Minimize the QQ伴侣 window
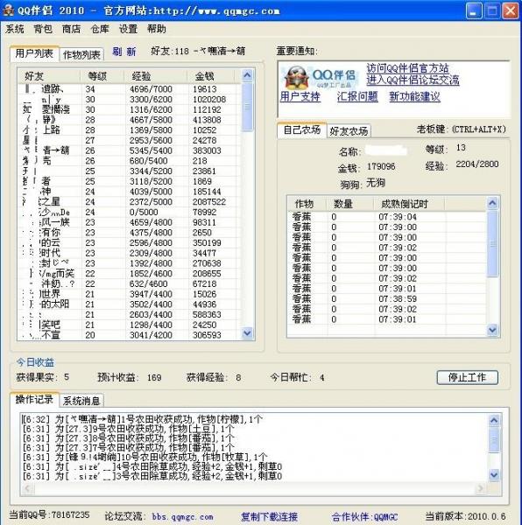This screenshot has width=522, height=525. [x=474, y=10]
